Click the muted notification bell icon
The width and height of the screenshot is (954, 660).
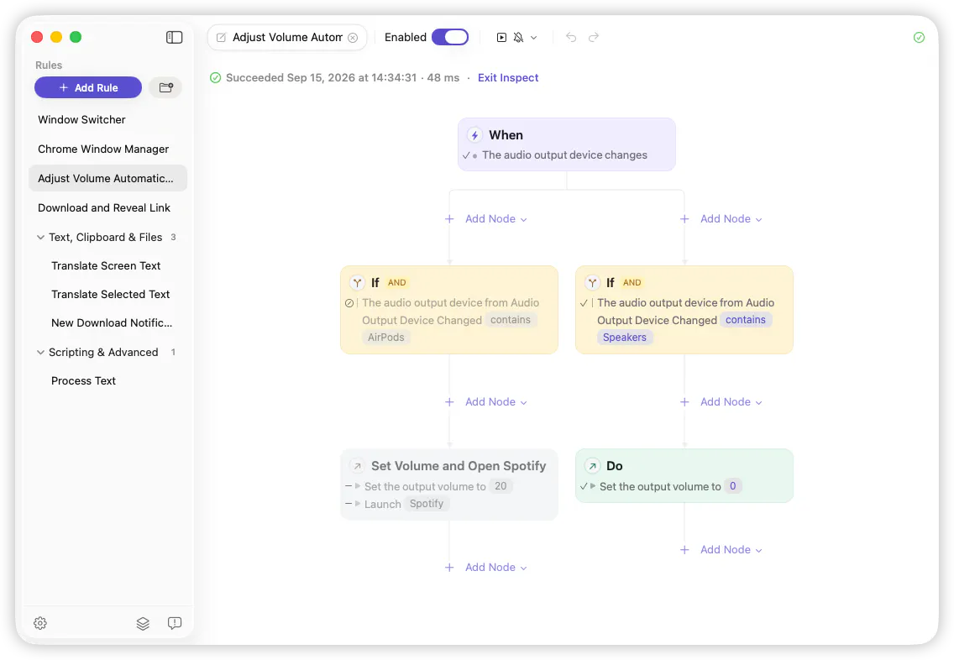pyautogui.click(x=518, y=38)
